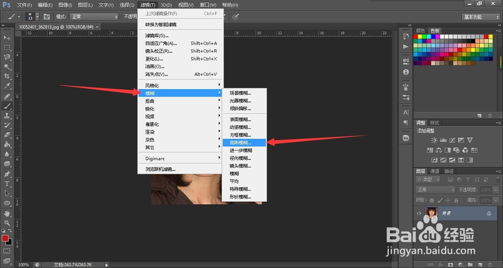The image size is (503, 268).
Task: Open the 基本功能 workspace dropdown
Action: (480, 17)
